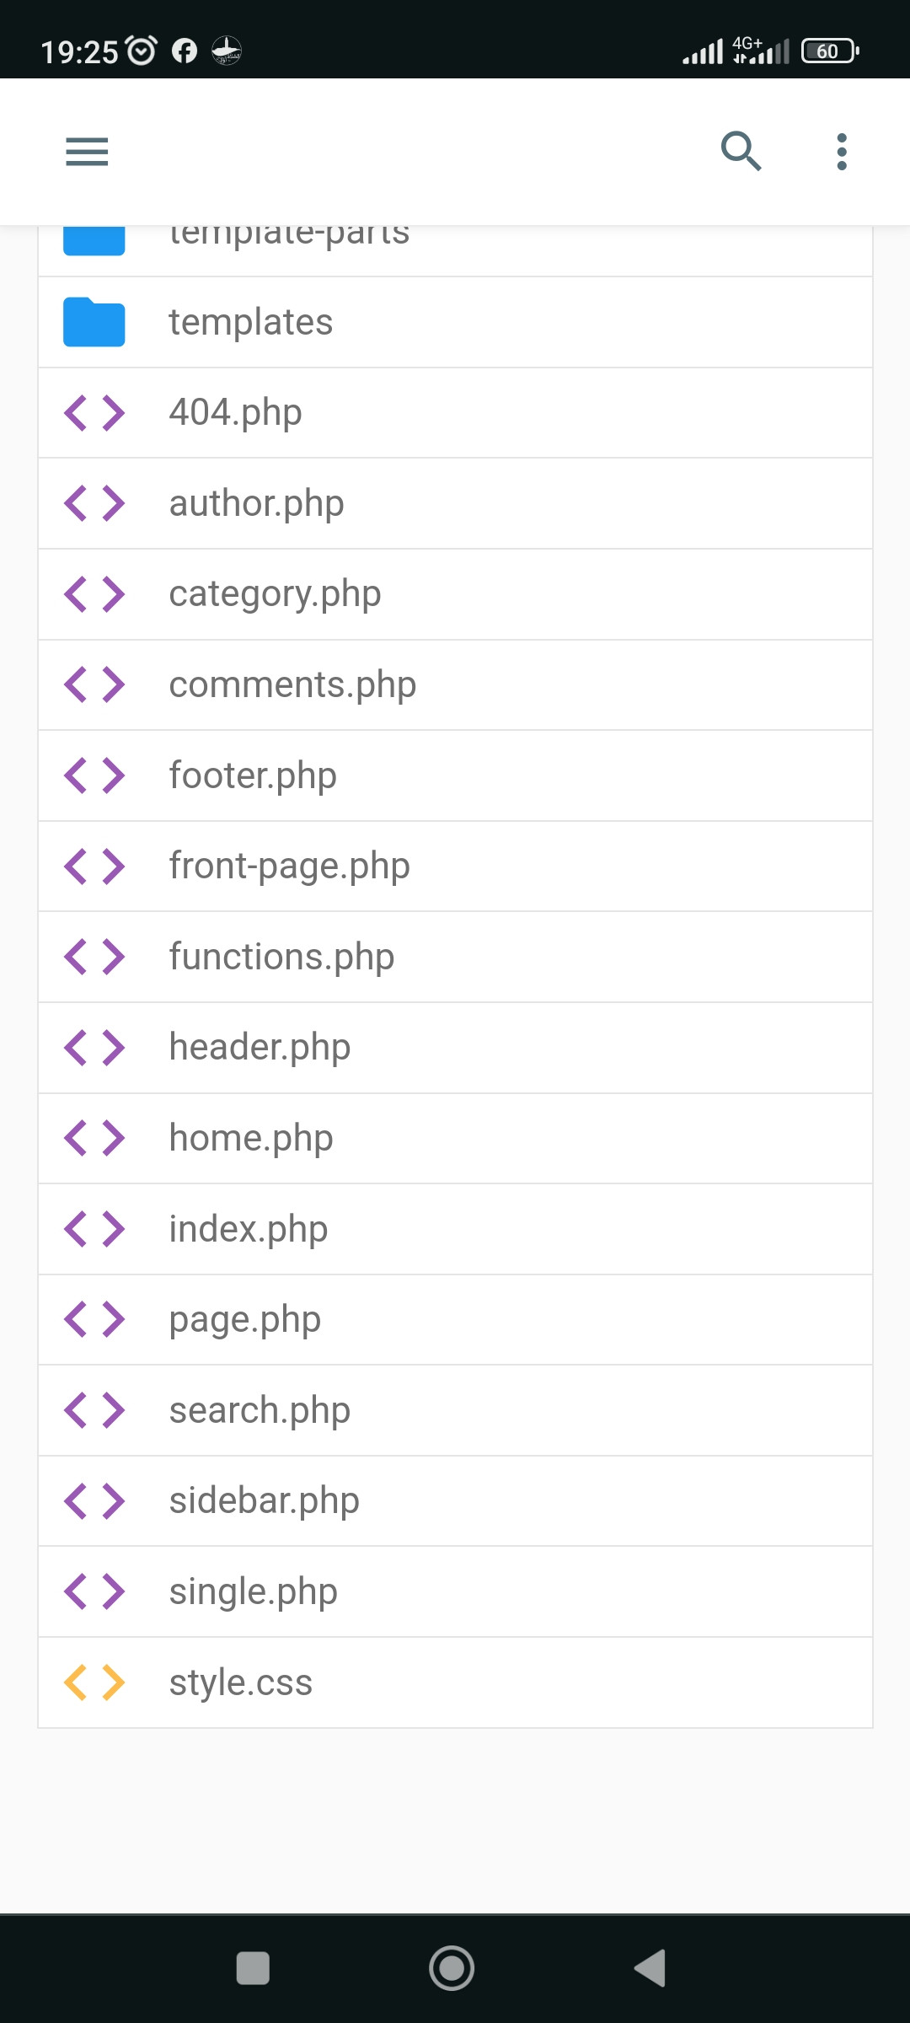910x2023 pixels.
Task: Tap the yellow code icon beside style.css
Action: pos(94,1682)
